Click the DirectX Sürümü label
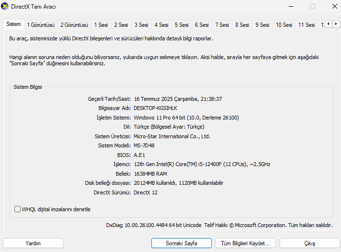Viewport: 341px width, 252px height. (112, 192)
